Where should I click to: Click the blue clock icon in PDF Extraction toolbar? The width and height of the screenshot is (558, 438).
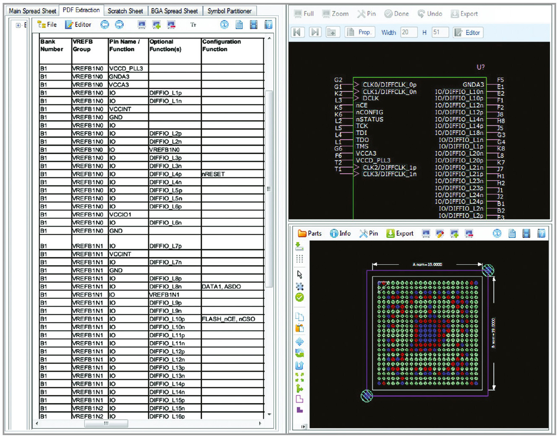225,25
